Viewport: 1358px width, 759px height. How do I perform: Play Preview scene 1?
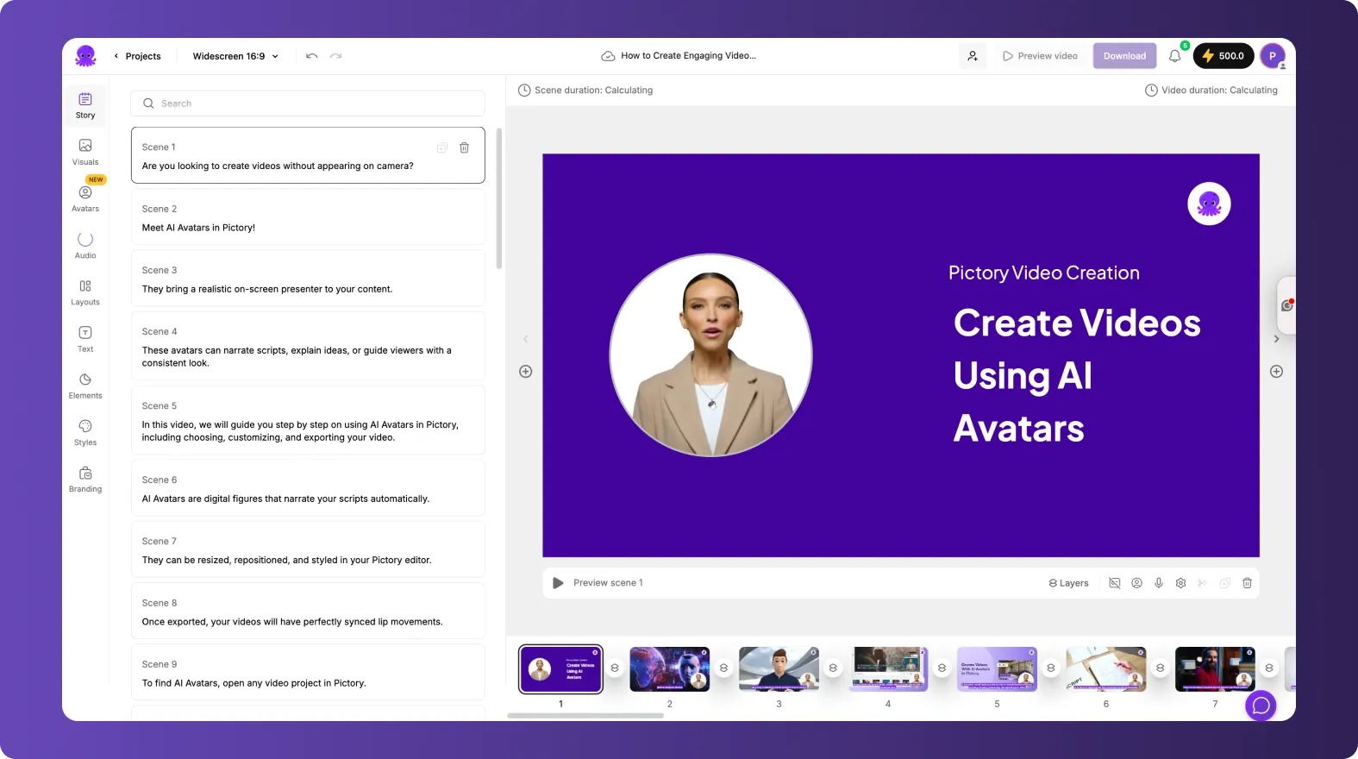pos(558,583)
